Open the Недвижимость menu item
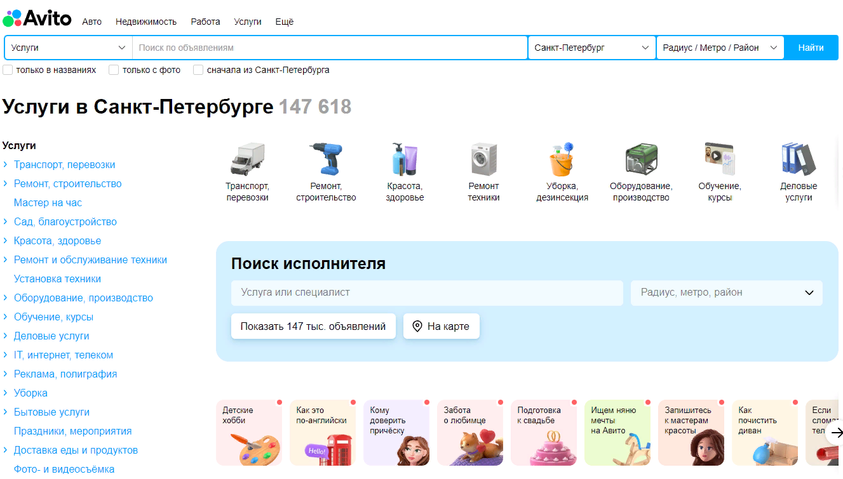The height and width of the screenshot is (479, 843). (x=146, y=22)
